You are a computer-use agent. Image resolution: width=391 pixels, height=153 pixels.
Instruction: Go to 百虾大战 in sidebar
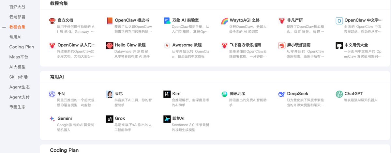click(17, 7)
